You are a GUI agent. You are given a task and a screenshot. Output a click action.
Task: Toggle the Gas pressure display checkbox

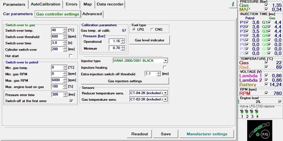pyautogui.click(x=266, y=5)
